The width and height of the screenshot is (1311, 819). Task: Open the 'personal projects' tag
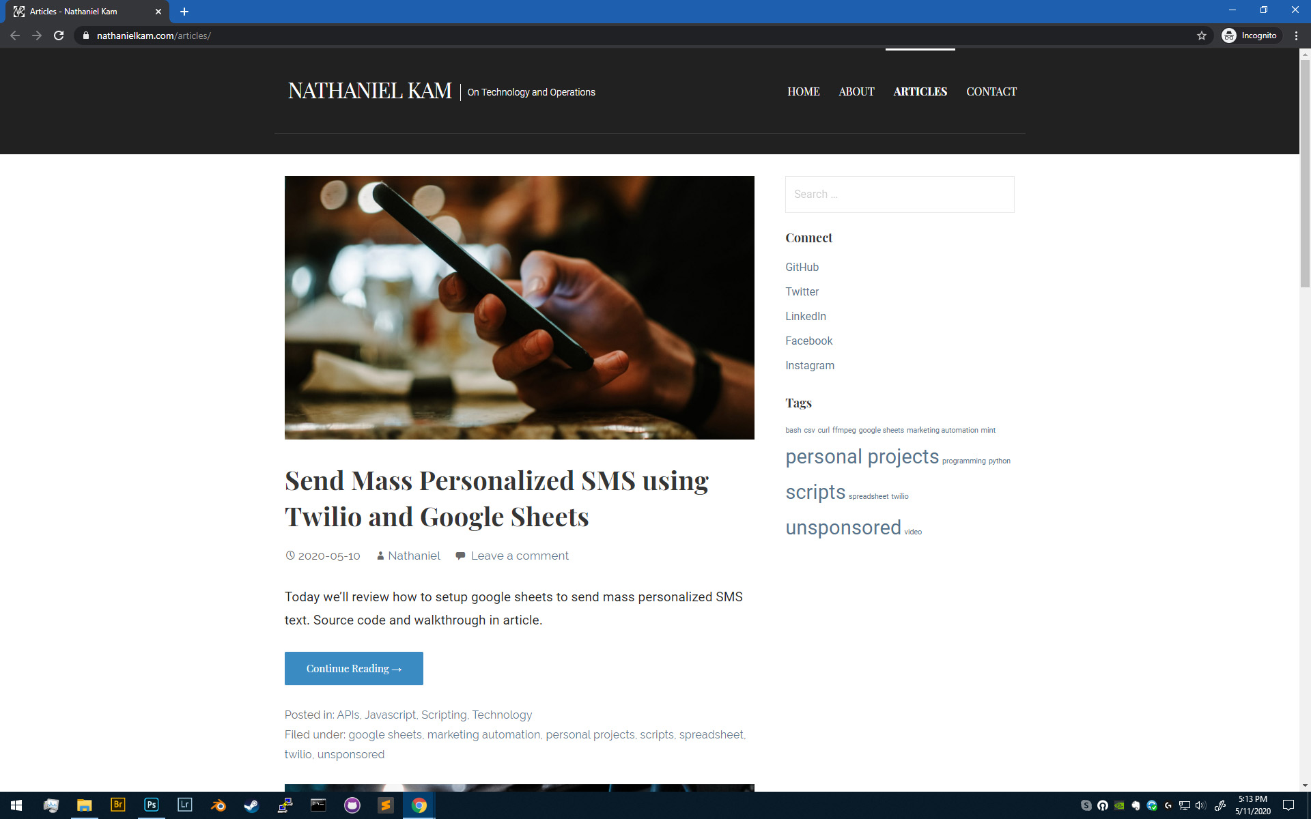[x=862, y=456]
